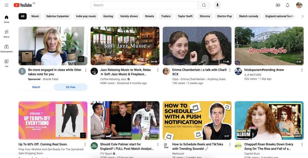Select the Gaming filter chip
This screenshot has width=308, height=158.
tap(108, 16)
